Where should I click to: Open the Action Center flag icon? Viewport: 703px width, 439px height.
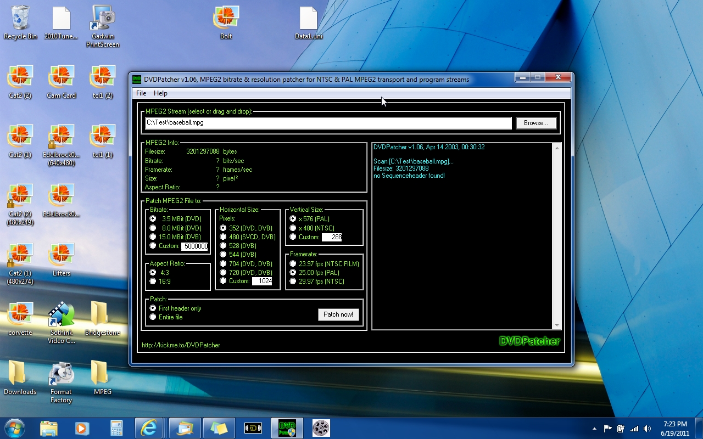point(608,429)
